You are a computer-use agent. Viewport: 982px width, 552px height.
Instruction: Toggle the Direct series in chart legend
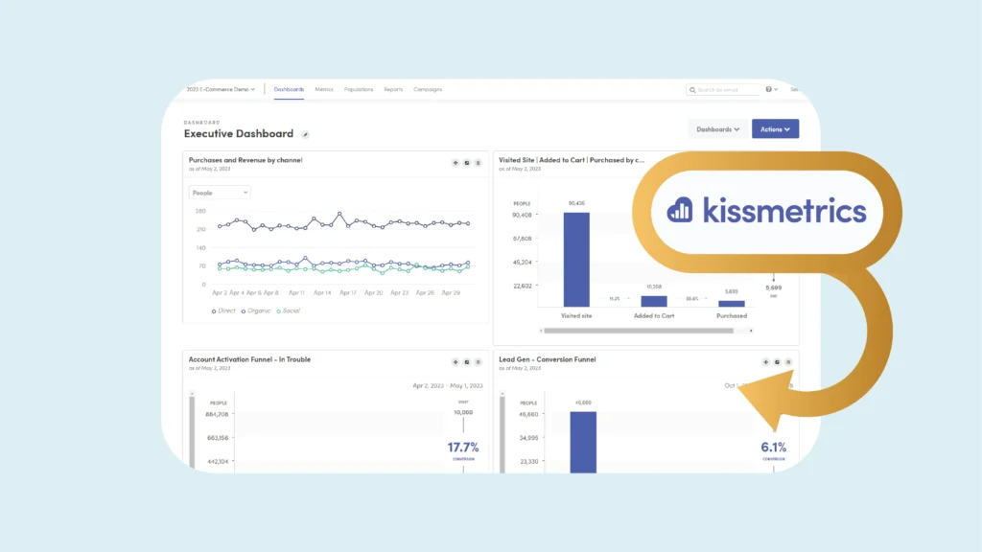(226, 310)
